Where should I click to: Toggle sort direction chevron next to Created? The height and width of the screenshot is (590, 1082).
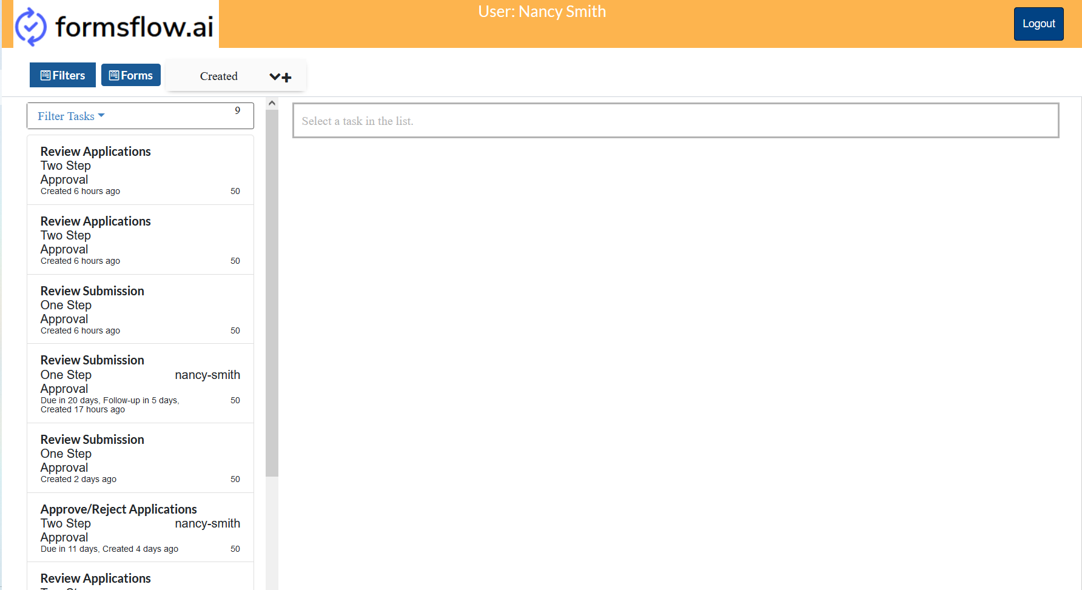[275, 77]
